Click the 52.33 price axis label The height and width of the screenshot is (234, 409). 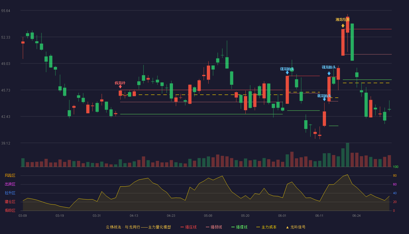(x=6, y=37)
